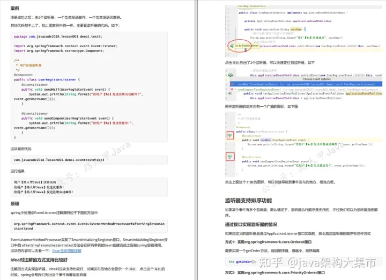This screenshot has height=280, width=386.
Task: Click the '案例' heading
Action: coord(15,9)
